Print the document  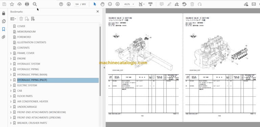point(27,4)
